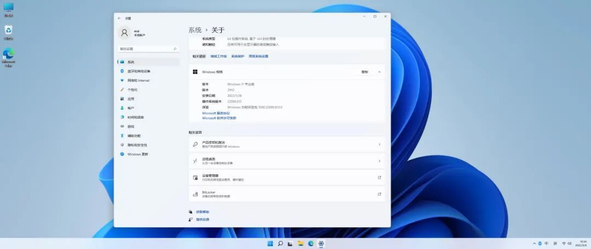
Task: Select the Recycle Bin desktop icon
Action: pyautogui.click(x=8, y=33)
